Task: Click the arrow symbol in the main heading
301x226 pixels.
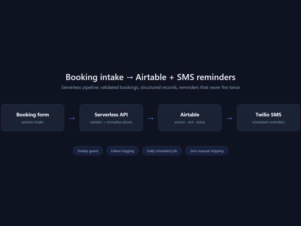Action: 129,77
